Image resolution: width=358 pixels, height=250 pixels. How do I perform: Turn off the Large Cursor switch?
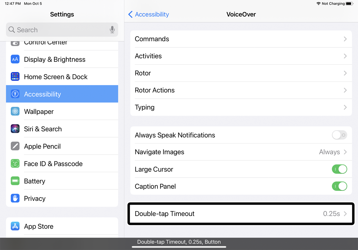pyautogui.click(x=340, y=169)
